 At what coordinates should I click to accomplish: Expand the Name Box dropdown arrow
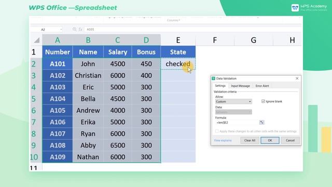[61, 30]
